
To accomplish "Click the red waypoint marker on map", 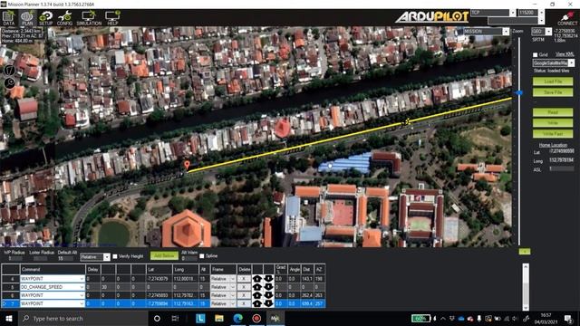I will point(188,165).
